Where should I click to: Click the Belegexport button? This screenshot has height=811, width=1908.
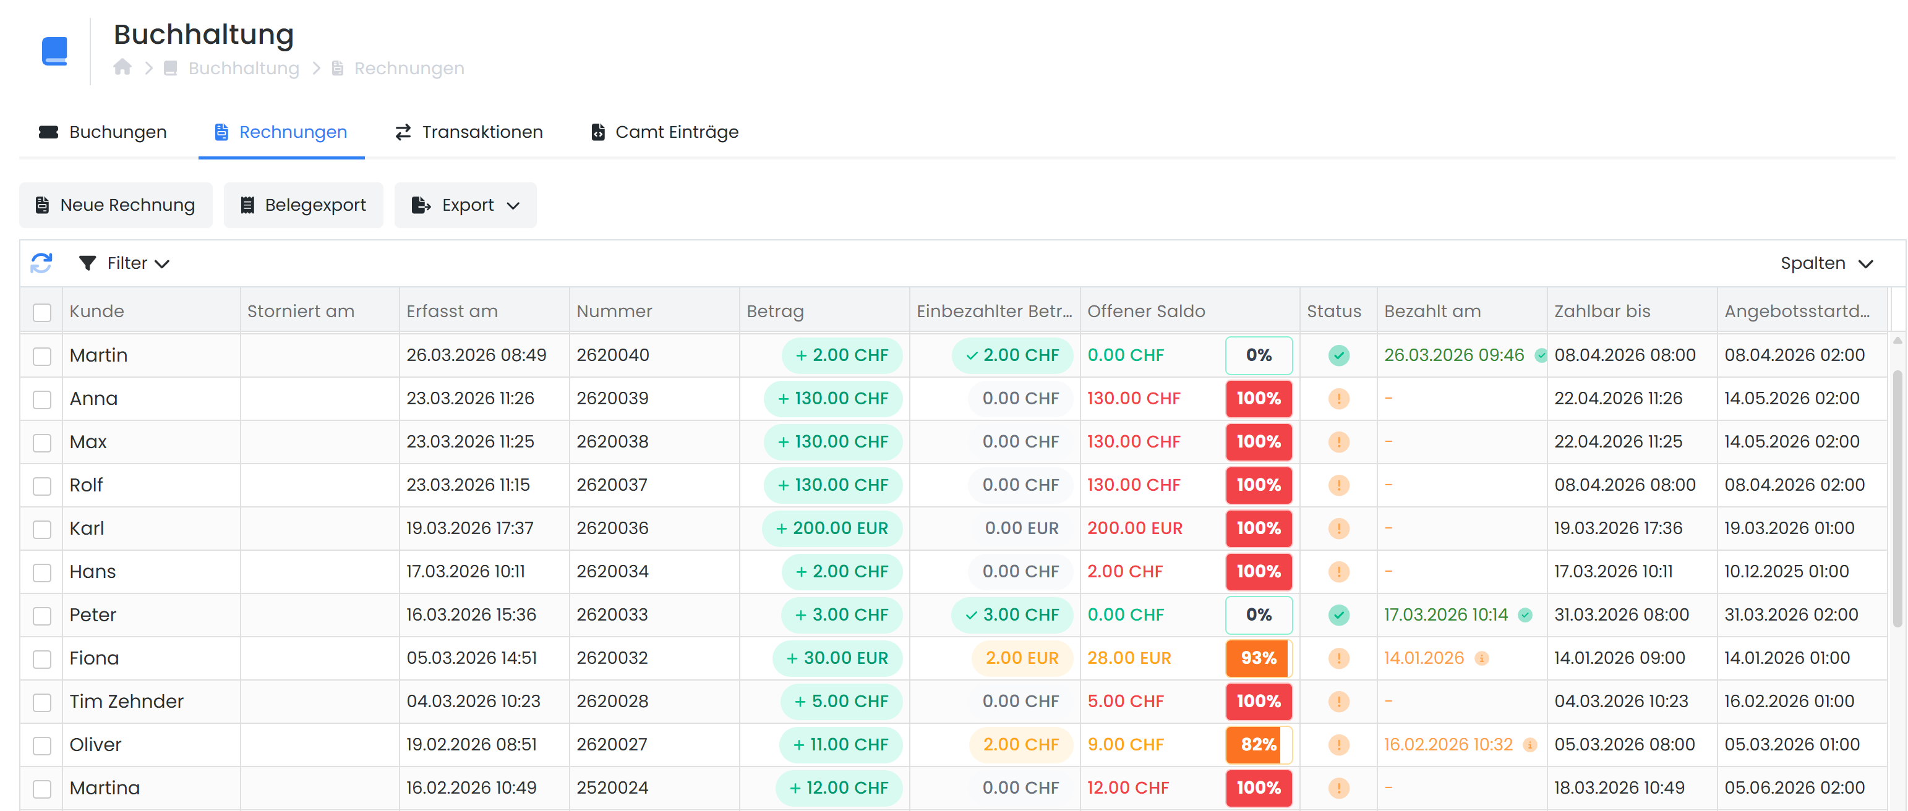tap(303, 205)
